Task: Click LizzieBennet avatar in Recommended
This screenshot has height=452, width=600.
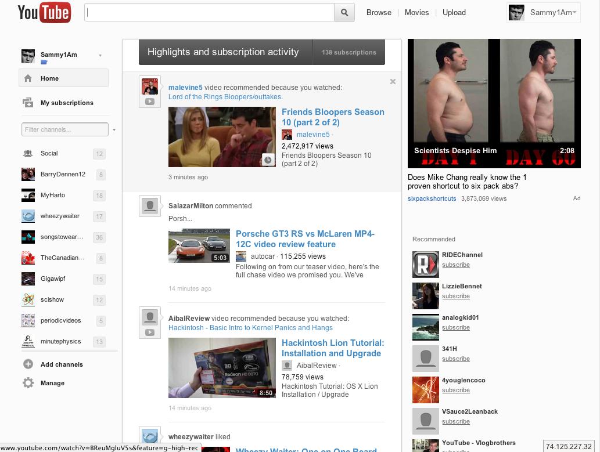Action: tap(426, 295)
